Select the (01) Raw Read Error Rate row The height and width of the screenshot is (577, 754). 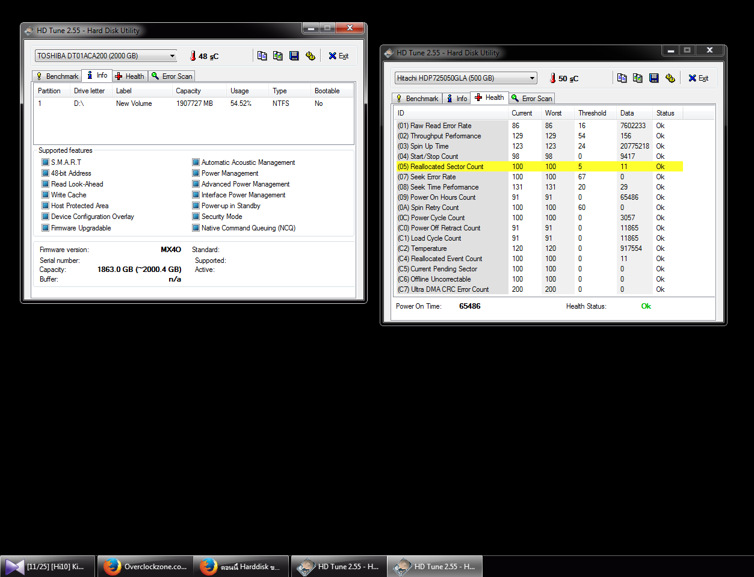tap(539, 126)
